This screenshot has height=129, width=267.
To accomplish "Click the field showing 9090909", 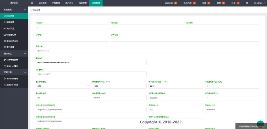I will tap(176, 98).
